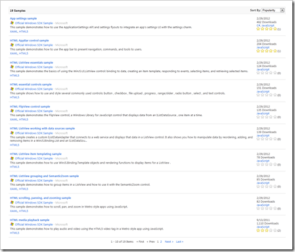The height and width of the screenshot is (252, 295).
Task: Click star rating of ListView essentials sample
Action: pyautogui.click(x=267, y=73)
